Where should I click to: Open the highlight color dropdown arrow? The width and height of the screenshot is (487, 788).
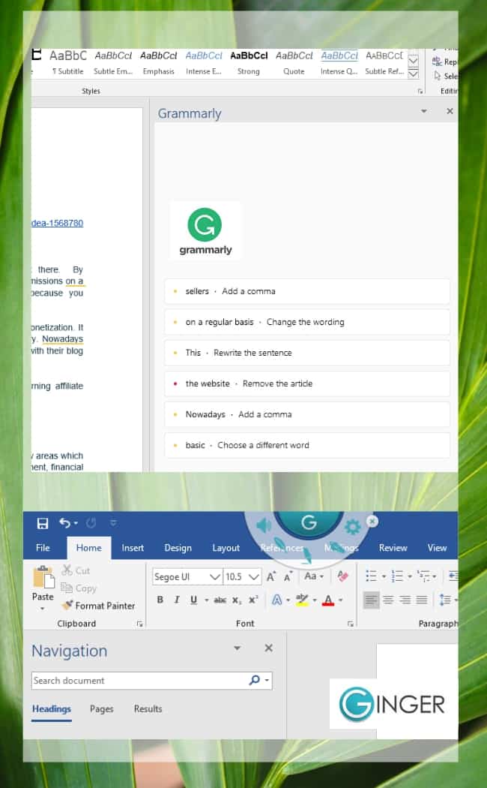pos(315,600)
